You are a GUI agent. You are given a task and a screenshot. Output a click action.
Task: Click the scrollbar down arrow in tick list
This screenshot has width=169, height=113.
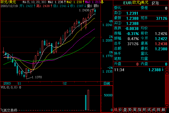tap(167, 106)
